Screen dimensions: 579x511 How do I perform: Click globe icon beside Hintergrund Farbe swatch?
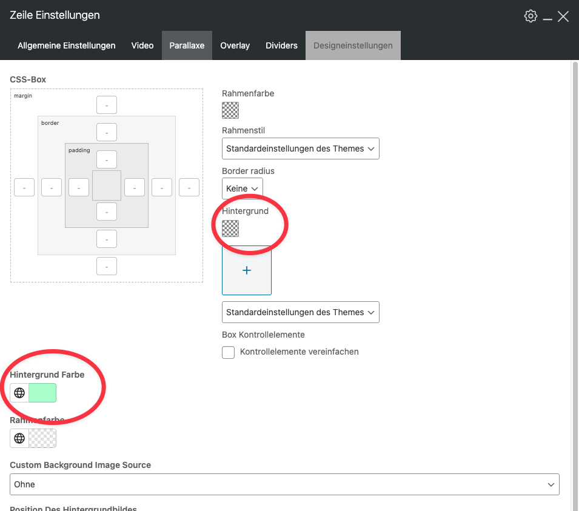click(x=19, y=393)
